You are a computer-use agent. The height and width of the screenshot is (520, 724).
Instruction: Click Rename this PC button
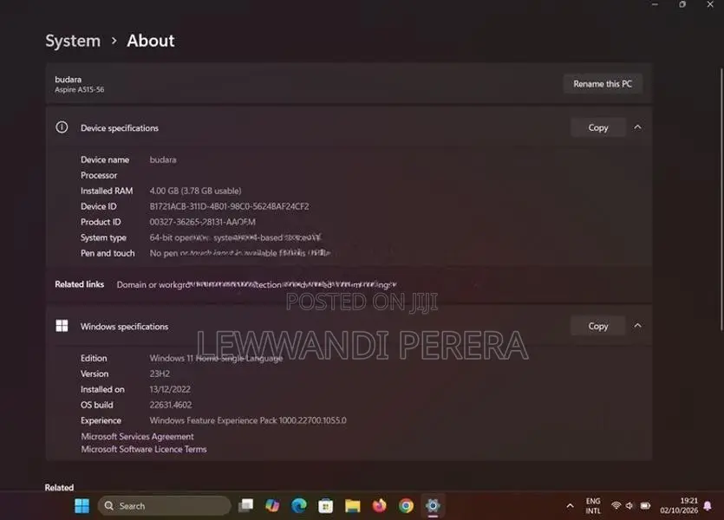pos(603,84)
